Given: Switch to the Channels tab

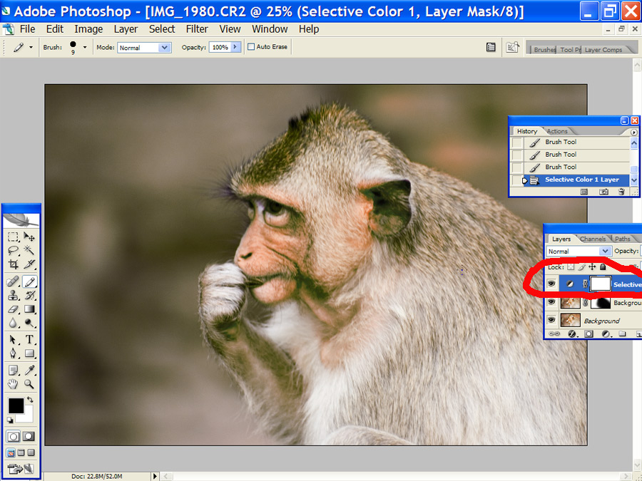Looking at the screenshot, I should pos(593,239).
